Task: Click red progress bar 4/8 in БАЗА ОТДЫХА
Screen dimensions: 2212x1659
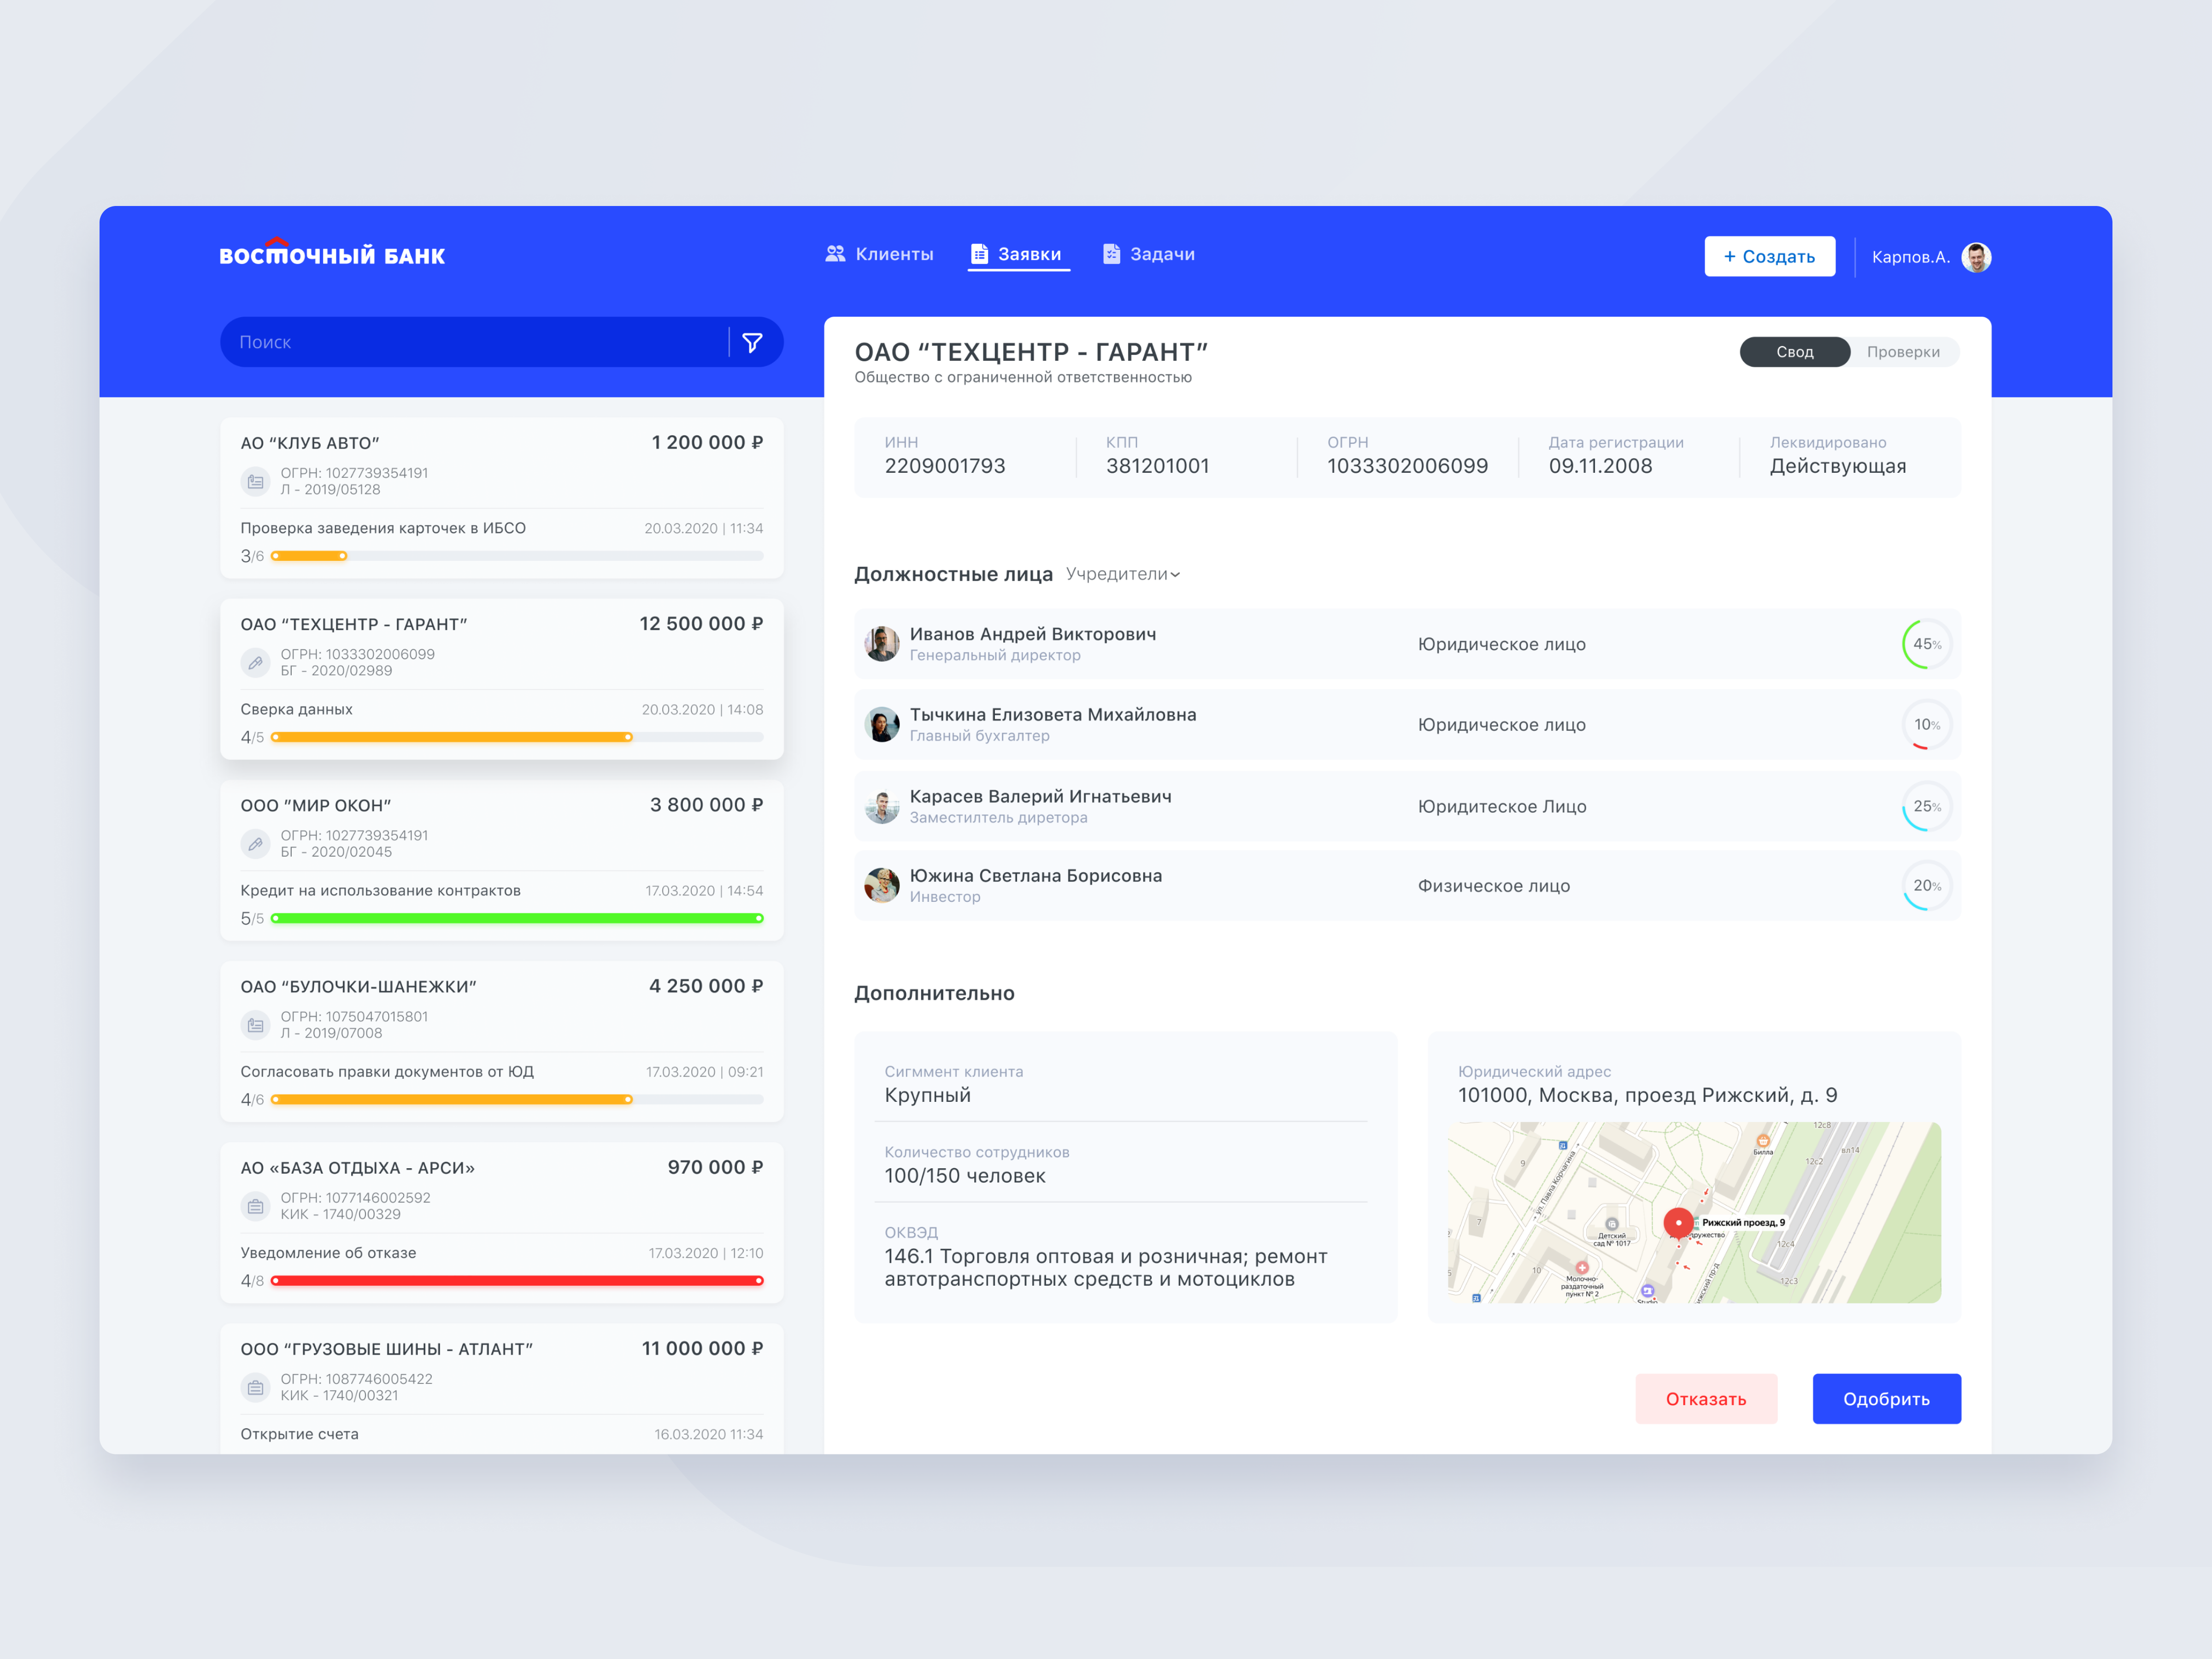Action: [517, 1280]
